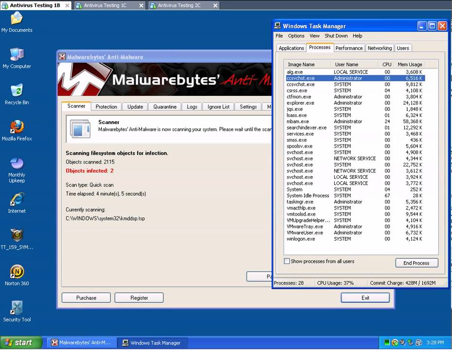Switch to Windows Task Manager taskbar button
The image size is (452, 350).
[x=153, y=343]
